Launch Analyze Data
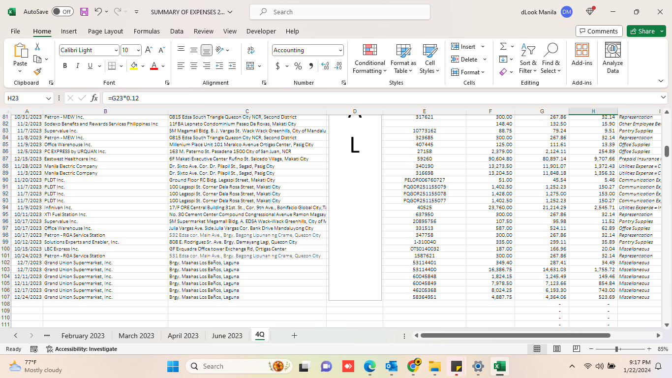Viewport: 672px width, 378px height. [612, 58]
